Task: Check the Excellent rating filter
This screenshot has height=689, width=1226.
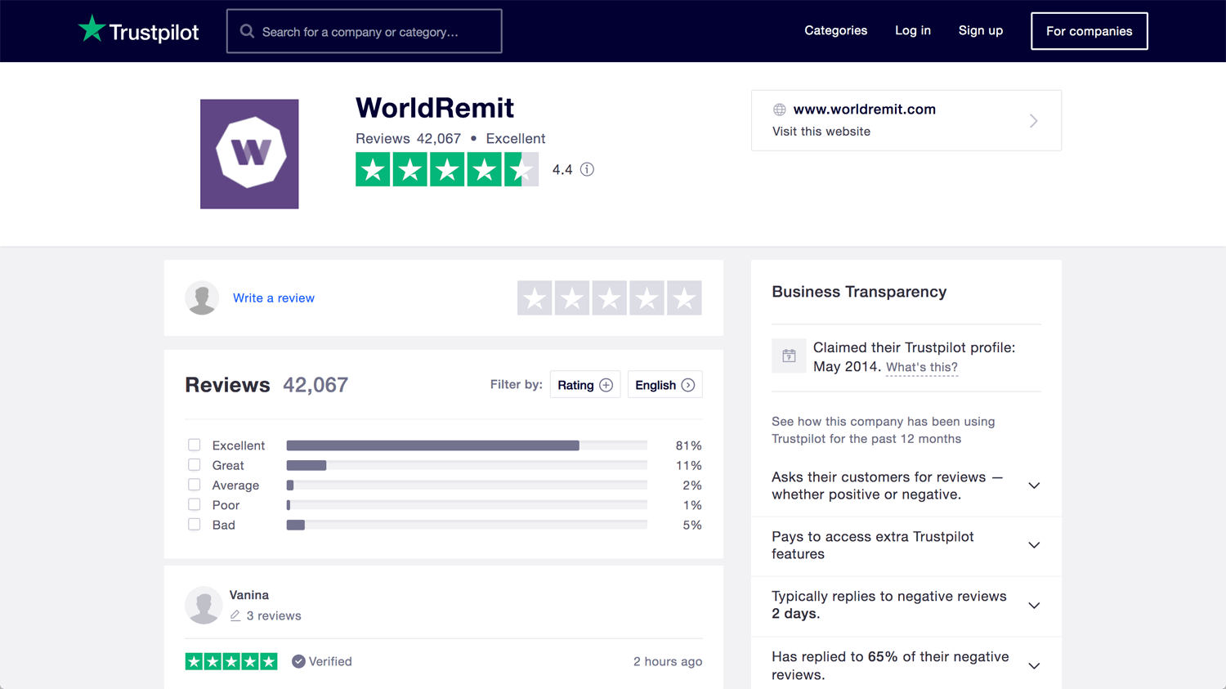Action: [194, 445]
